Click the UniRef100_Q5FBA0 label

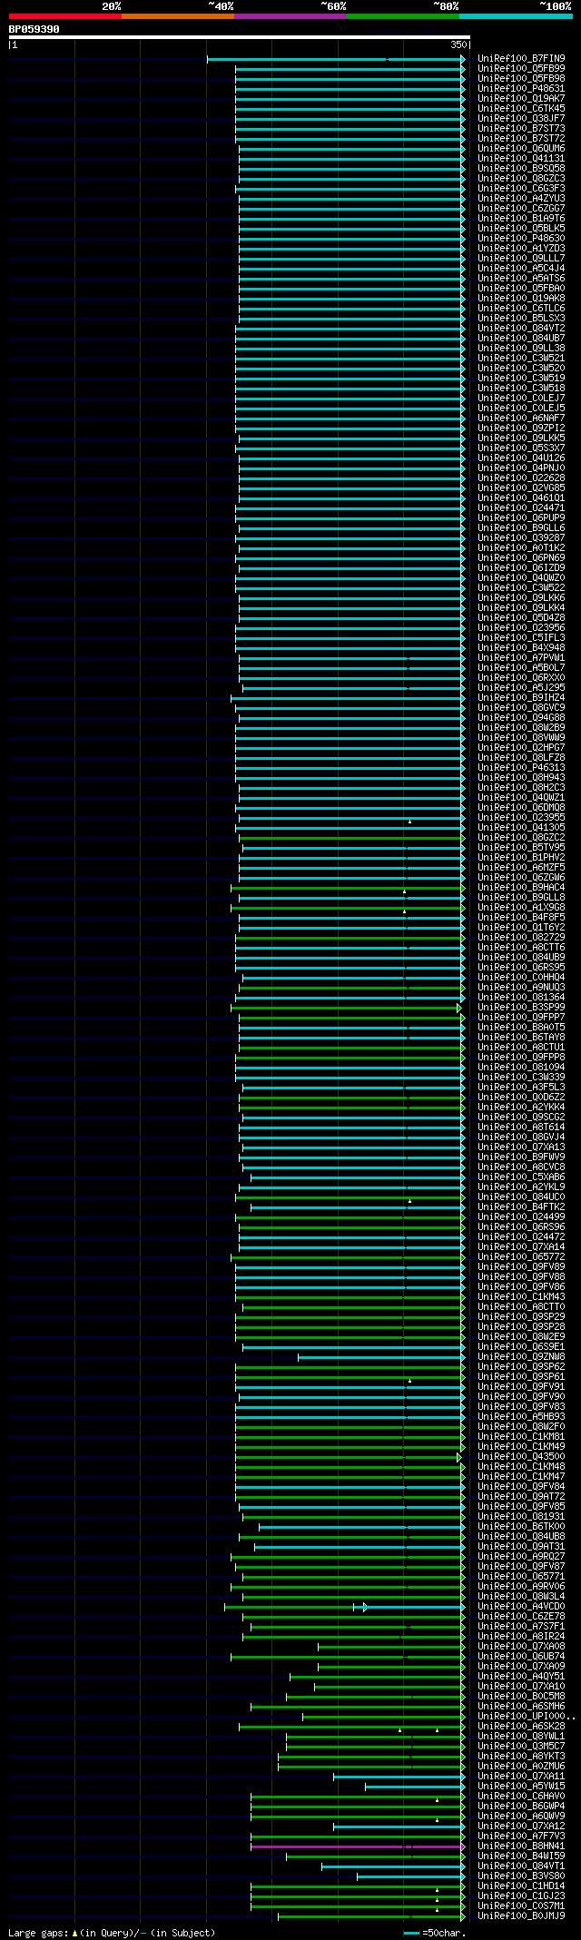click(x=521, y=289)
